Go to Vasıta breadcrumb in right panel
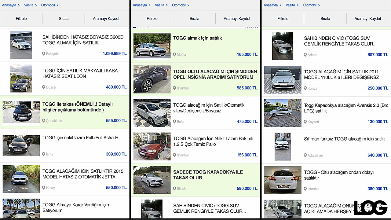Image resolution: width=391 pixels, height=220 pixels. click(x=290, y=5)
